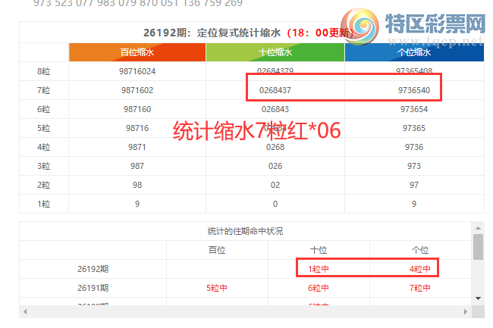This screenshot has height=328, width=493.
Task: Click the swirl logo of 特区彩票网
Action: 360,27
